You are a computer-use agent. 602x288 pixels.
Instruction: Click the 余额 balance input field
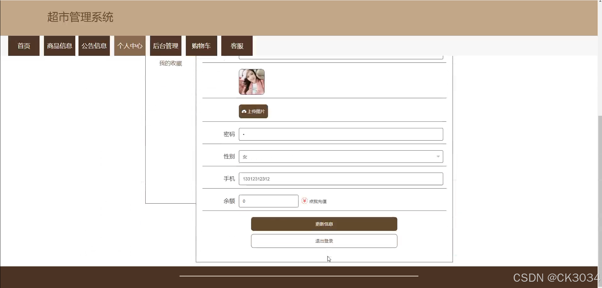[268, 201]
